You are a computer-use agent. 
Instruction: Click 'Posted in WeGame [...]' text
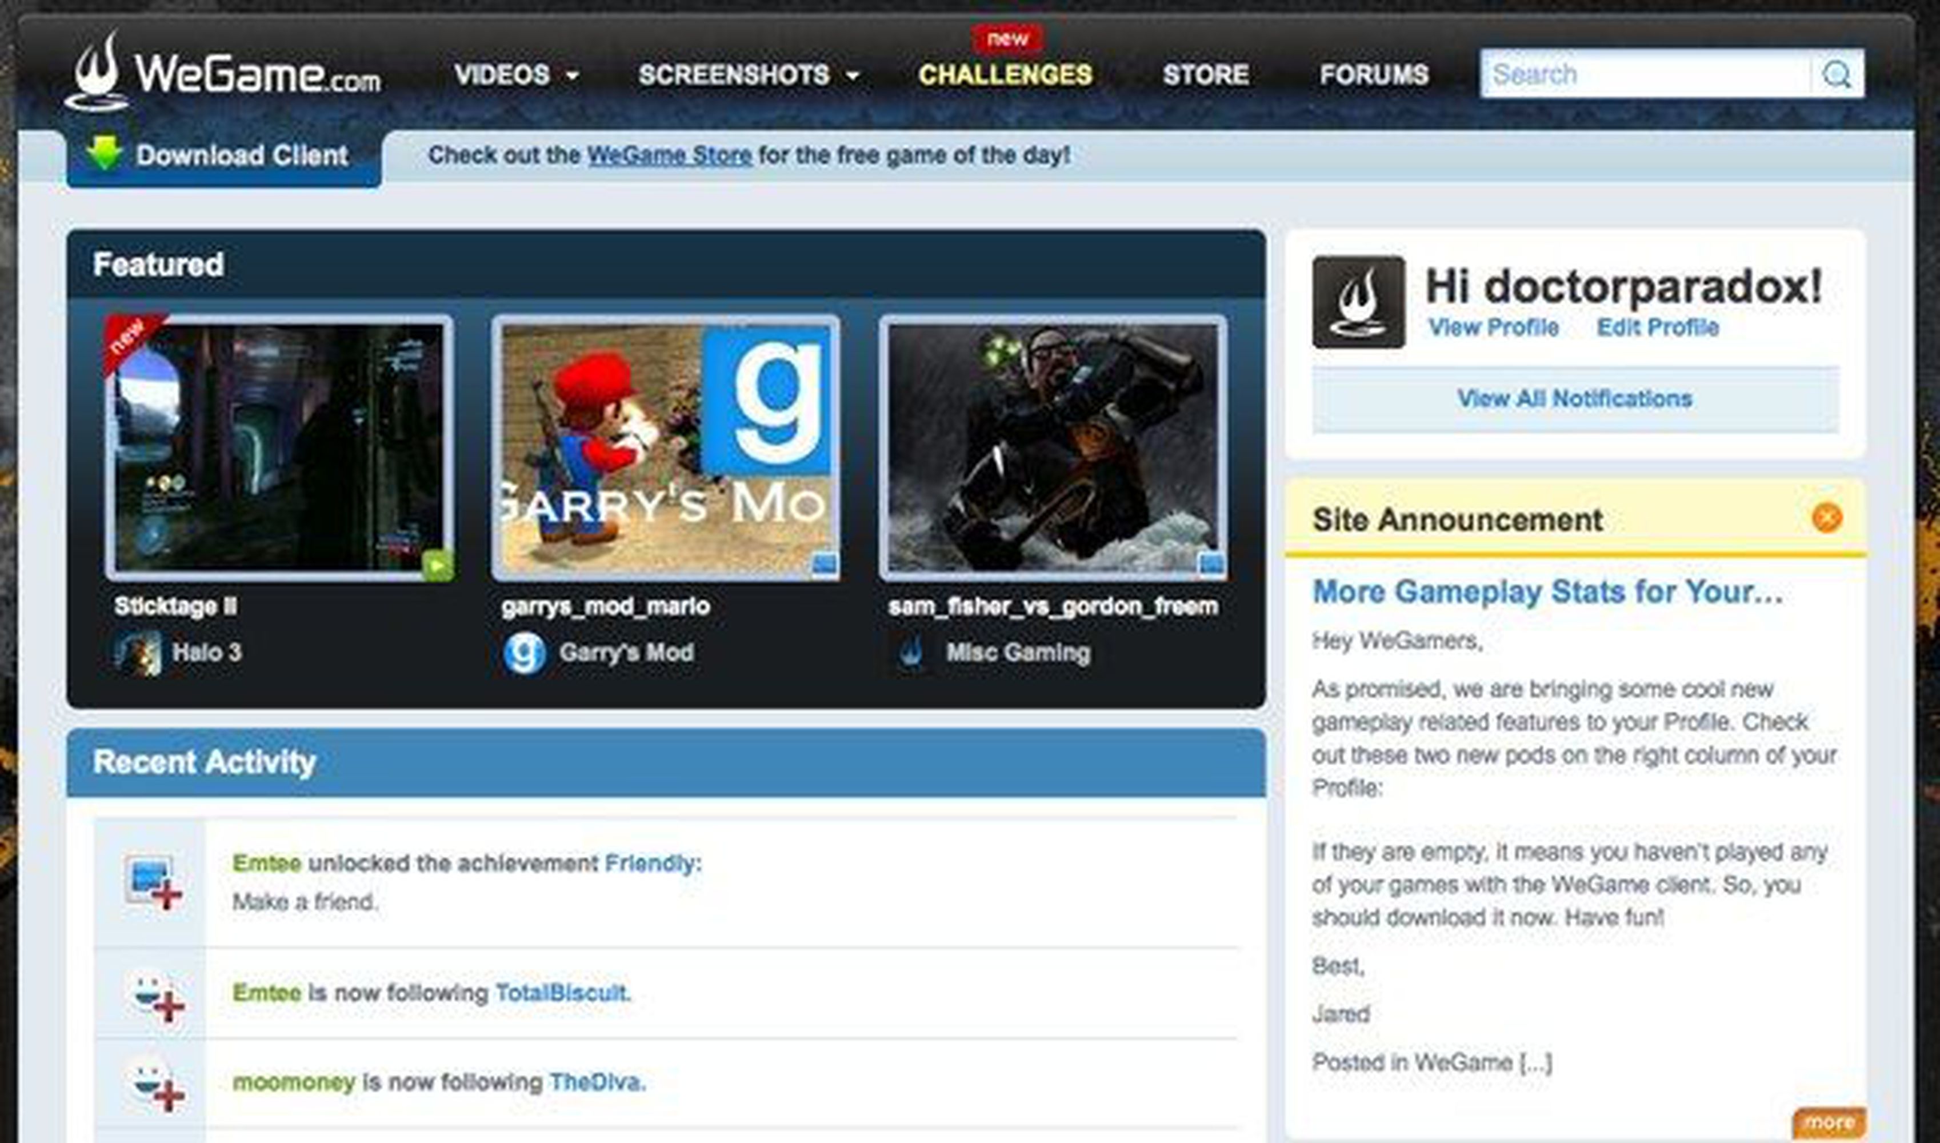click(1431, 1063)
